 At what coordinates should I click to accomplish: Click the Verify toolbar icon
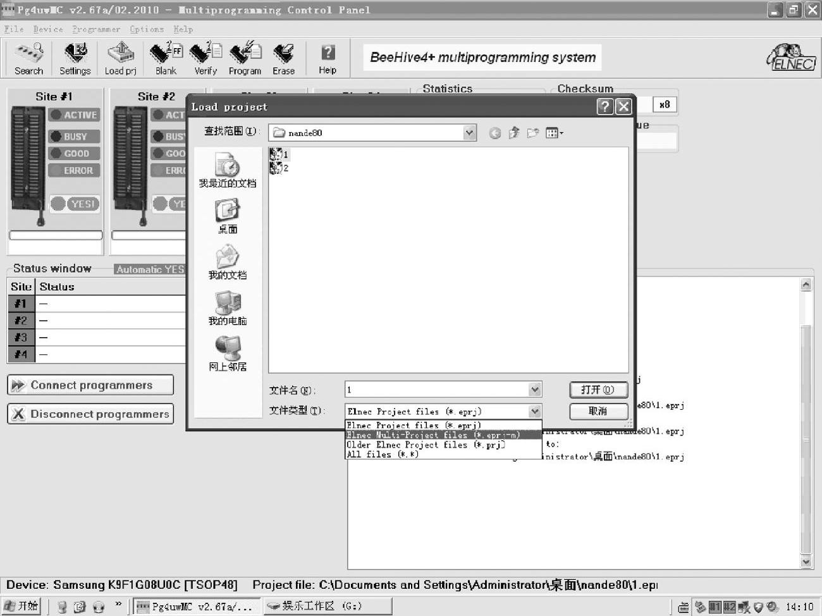205,58
